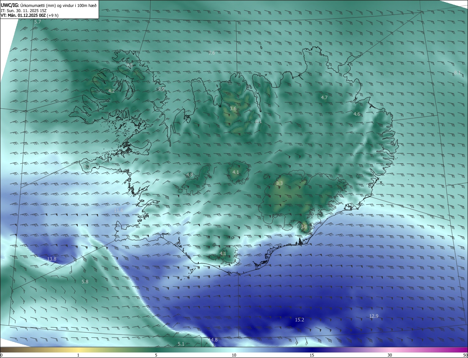Screen dimensions: 468x358
Task: Select the 4.6 value near the east coast
Action: pos(357,114)
